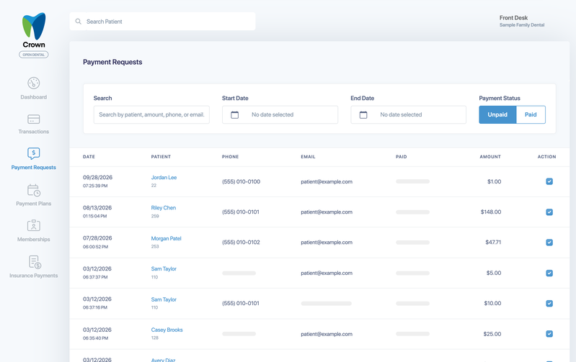Open the Front Desk user menu
This screenshot has width=576, height=362.
(x=522, y=21)
